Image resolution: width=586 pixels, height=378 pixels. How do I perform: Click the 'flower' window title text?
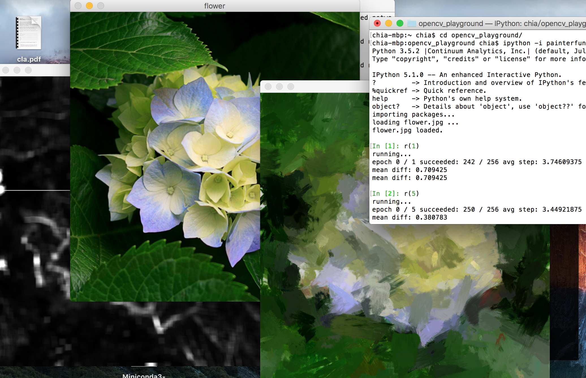215,6
